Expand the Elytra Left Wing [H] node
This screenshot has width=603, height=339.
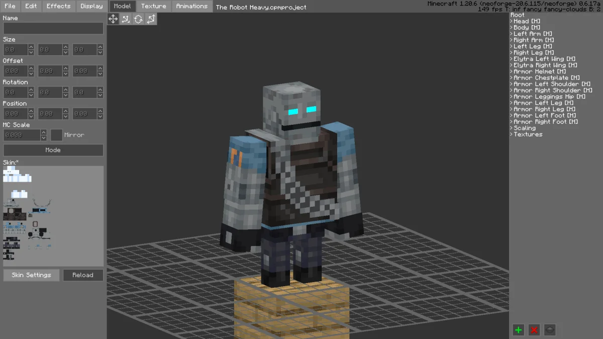(x=512, y=59)
